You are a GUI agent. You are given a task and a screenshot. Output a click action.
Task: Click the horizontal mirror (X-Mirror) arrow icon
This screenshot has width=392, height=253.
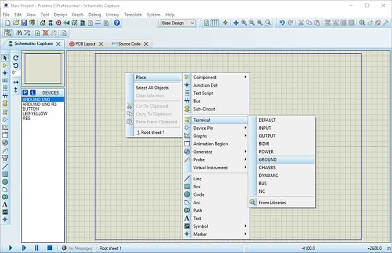[16, 82]
